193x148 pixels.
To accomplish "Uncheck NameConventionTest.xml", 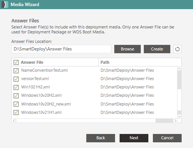I will (16, 71).
